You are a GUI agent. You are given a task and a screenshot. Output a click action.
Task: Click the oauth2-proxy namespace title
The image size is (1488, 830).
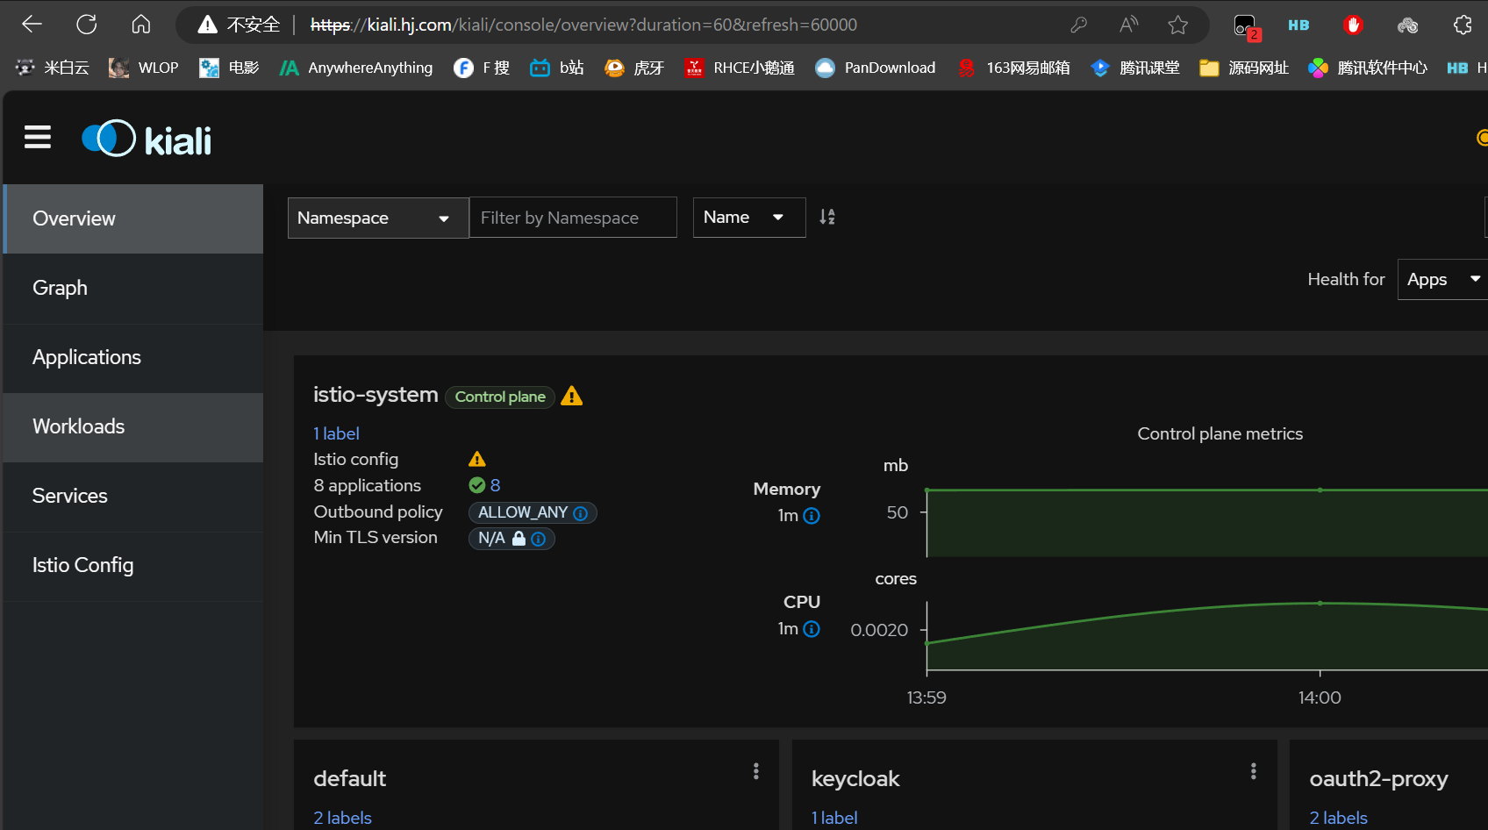tap(1378, 779)
